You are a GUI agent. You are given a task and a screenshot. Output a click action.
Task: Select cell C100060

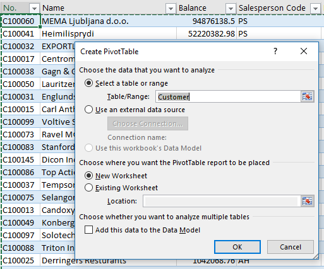21,21
